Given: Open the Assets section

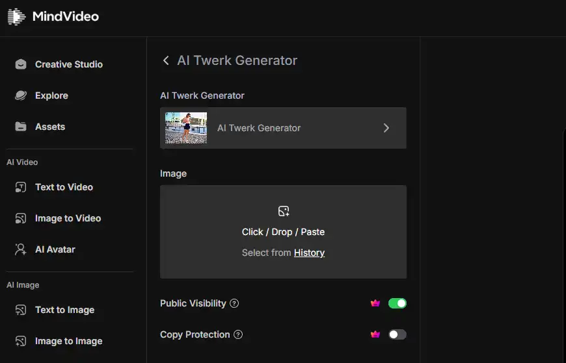Looking at the screenshot, I should click(50, 127).
